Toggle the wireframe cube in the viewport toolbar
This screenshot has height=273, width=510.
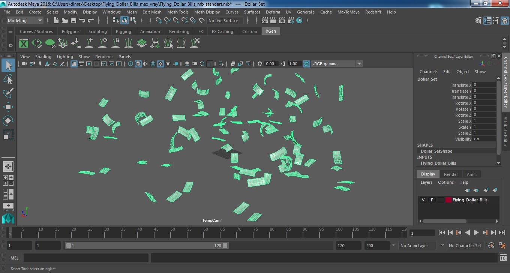pyautogui.click(x=130, y=64)
